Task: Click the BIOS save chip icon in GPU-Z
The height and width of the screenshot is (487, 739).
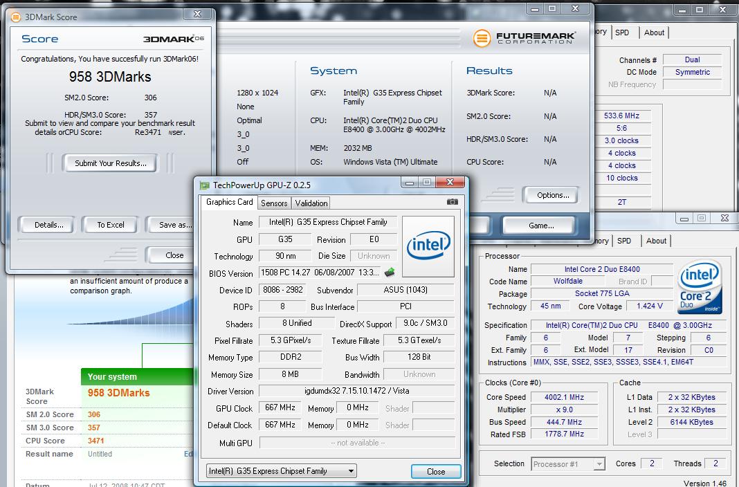Action: (x=390, y=273)
